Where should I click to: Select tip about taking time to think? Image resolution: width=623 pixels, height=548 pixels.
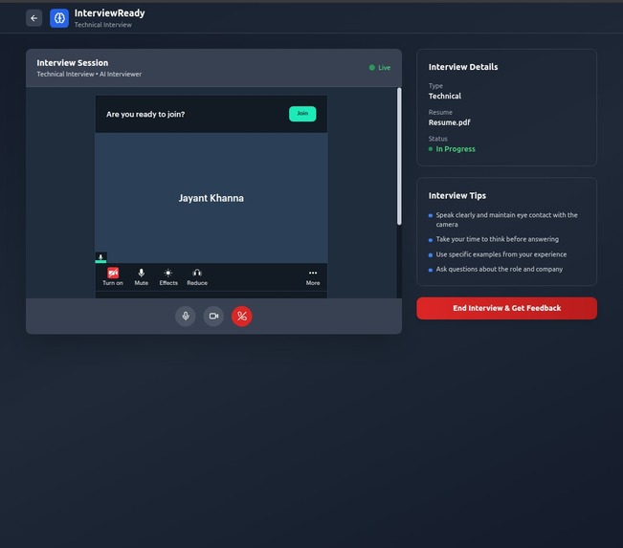[497, 239]
